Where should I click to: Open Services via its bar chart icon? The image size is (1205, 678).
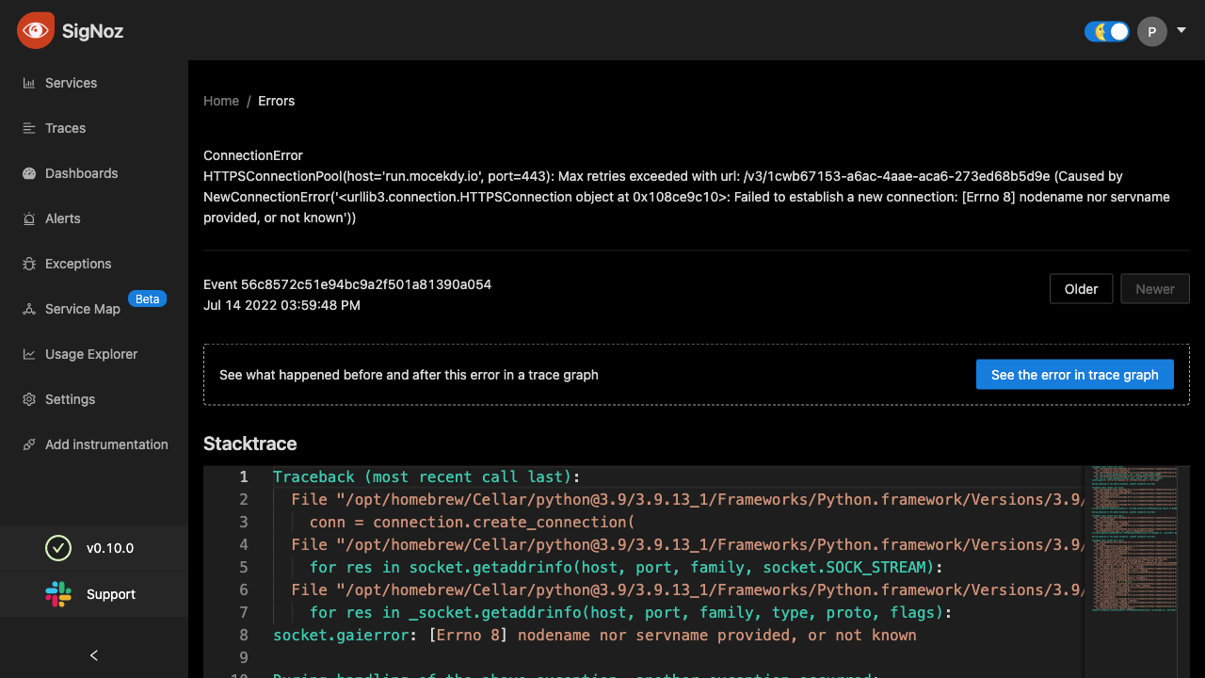(x=29, y=83)
